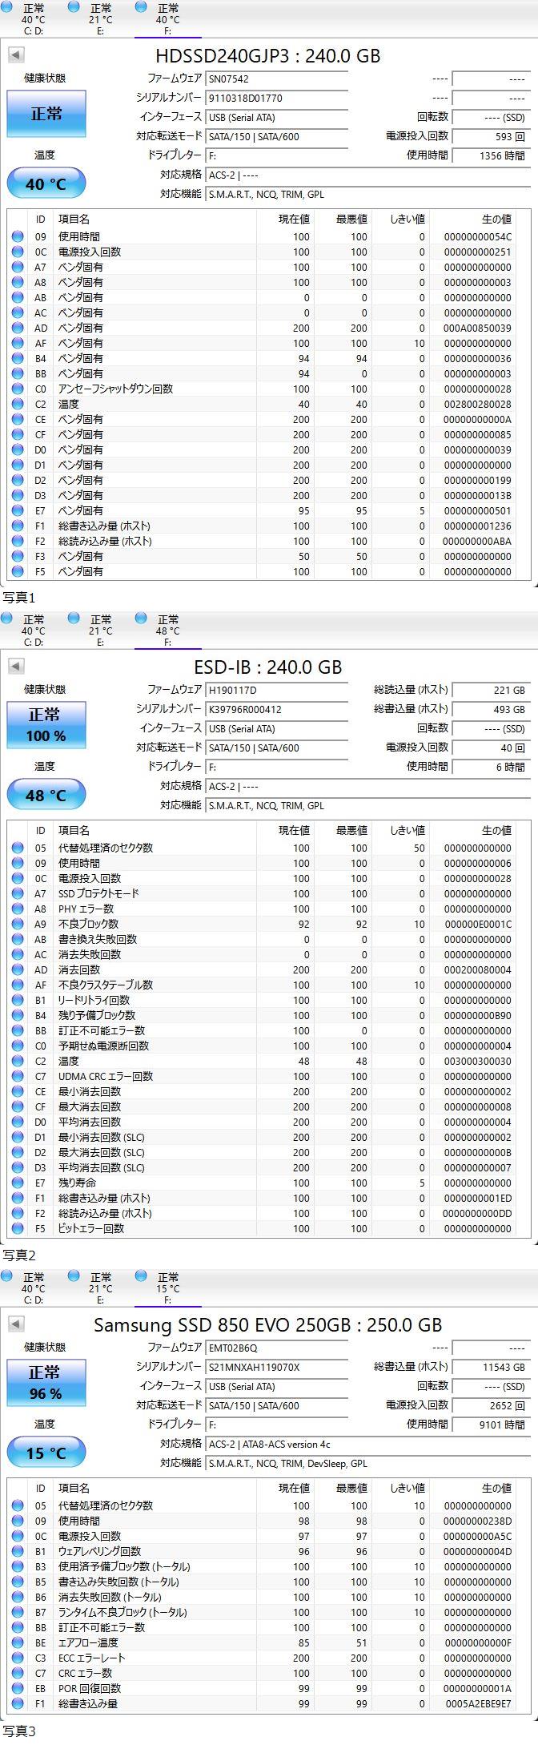Screen dimensions: 538x1745
Task: Click the 48 °C temperature button under 温度
Action: tap(46, 795)
